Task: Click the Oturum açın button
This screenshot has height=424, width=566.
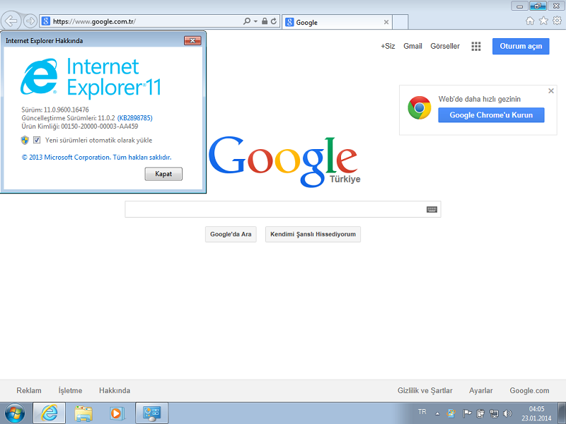Action: click(x=521, y=46)
